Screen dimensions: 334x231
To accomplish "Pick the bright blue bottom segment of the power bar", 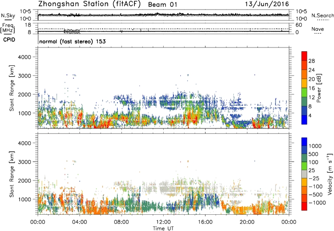I will tap(304, 120).
